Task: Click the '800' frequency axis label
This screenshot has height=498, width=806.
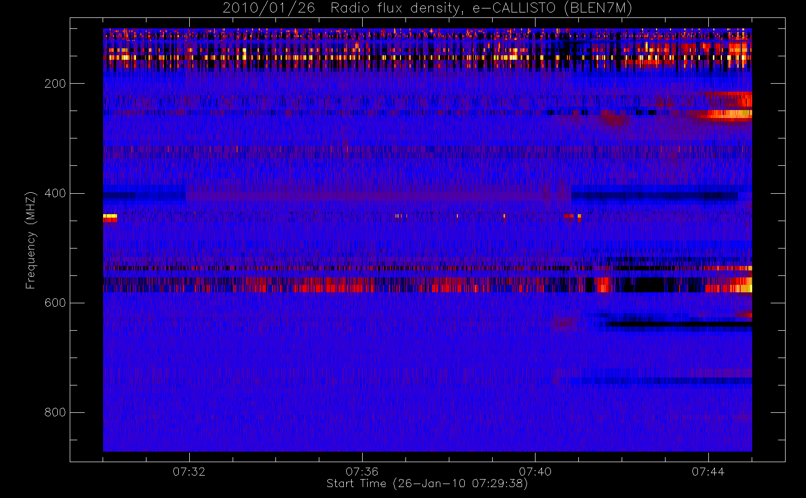Action: (x=55, y=412)
